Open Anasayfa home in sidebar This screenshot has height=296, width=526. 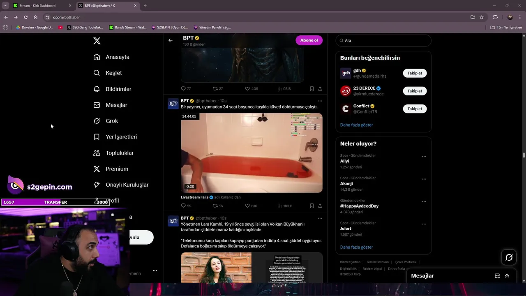pos(111,57)
